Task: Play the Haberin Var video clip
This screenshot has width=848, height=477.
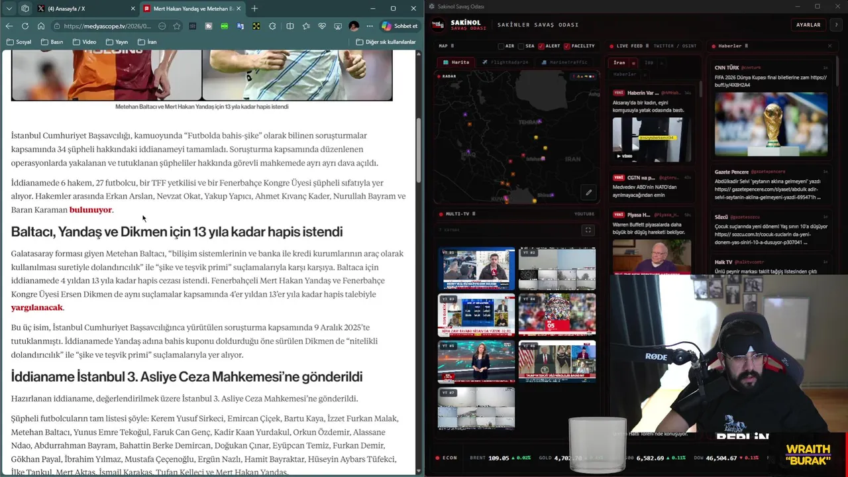Action: [x=652, y=140]
